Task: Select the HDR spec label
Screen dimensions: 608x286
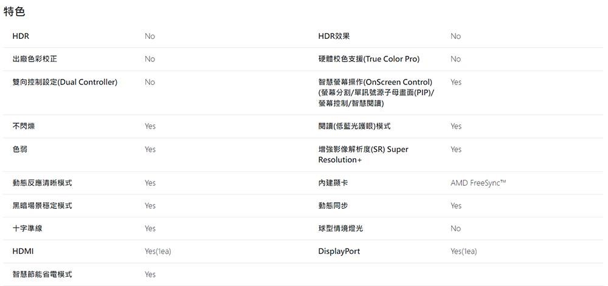Action: click(x=21, y=36)
